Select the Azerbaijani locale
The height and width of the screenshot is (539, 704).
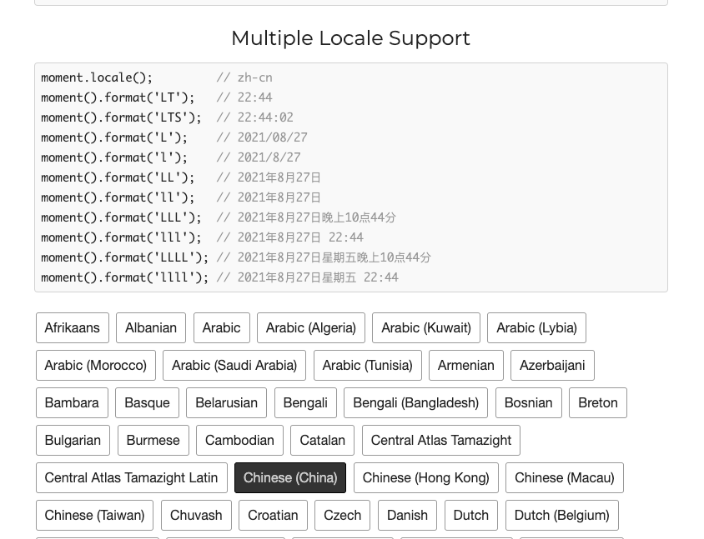point(552,365)
